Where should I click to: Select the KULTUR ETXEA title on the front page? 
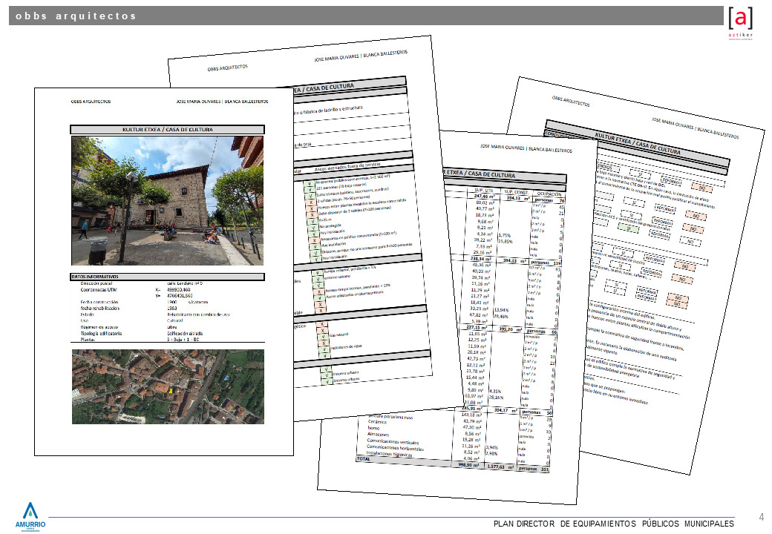coord(167,130)
